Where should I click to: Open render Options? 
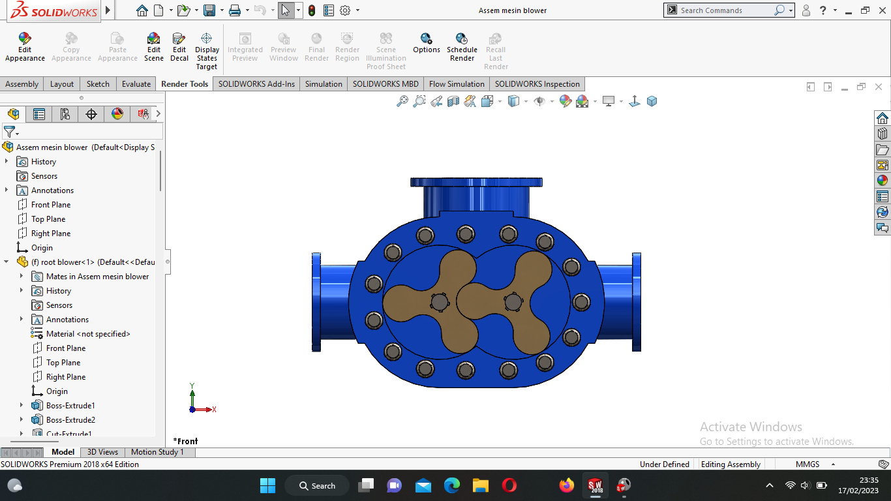click(x=427, y=44)
